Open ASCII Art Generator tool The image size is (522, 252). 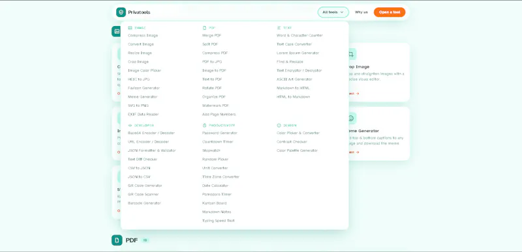[x=294, y=79]
